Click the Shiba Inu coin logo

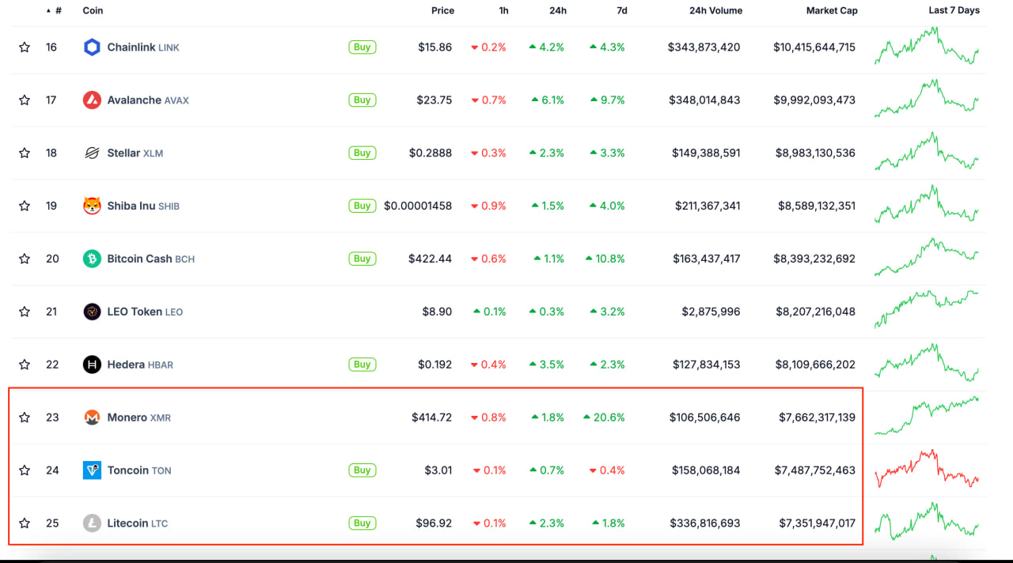point(92,205)
